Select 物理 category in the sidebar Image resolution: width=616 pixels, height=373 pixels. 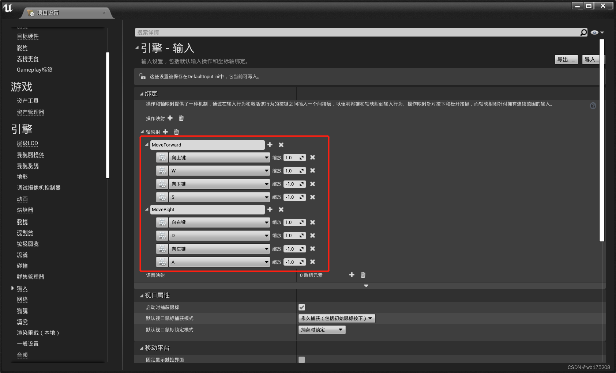(22, 310)
